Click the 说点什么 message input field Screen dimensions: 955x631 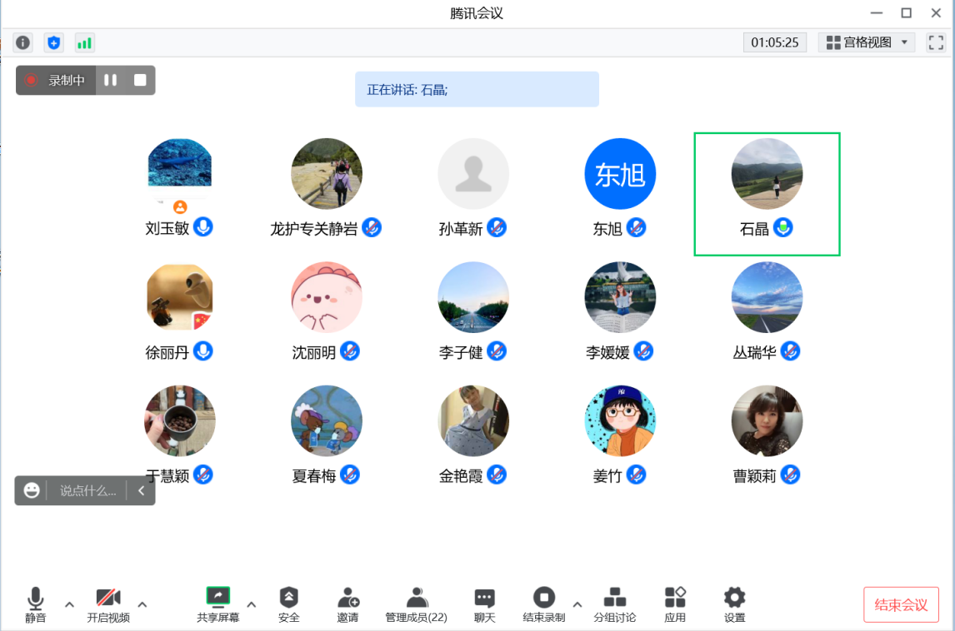click(x=87, y=491)
